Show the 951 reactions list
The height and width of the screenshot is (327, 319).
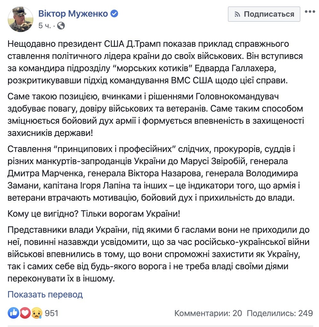pos(52,313)
